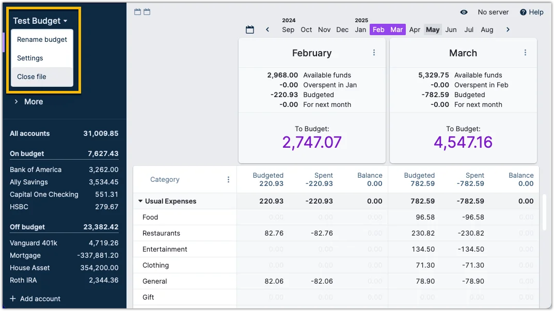
Task: Click the Help question mark icon
Action: [x=523, y=12]
